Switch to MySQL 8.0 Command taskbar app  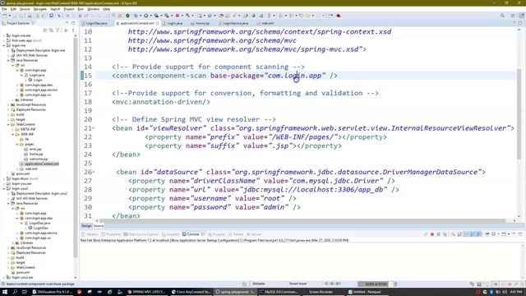point(279,292)
